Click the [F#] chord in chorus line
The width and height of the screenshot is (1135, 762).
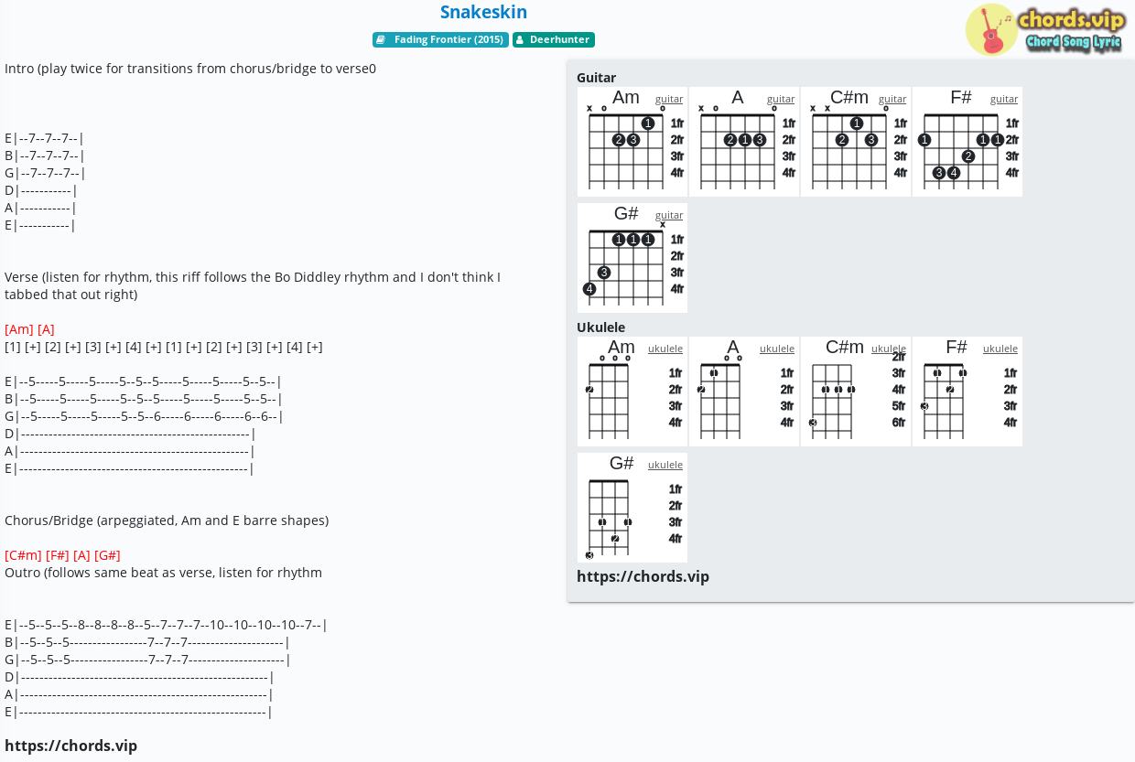coord(58,555)
